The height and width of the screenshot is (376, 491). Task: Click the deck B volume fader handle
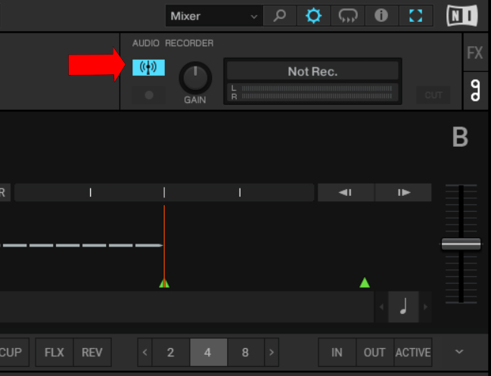(x=461, y=244)
